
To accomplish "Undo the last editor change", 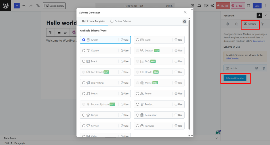I will (x=24, y=6).
